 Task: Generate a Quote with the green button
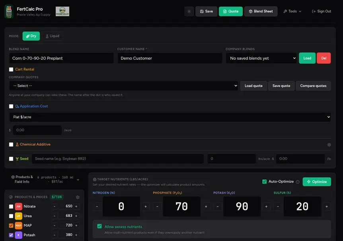pyautogui.click(x=231, y=12)
